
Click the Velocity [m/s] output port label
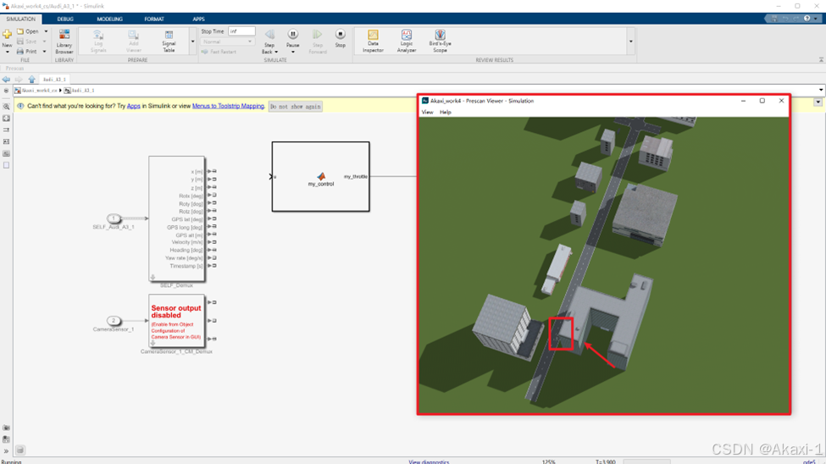point(187,243)
